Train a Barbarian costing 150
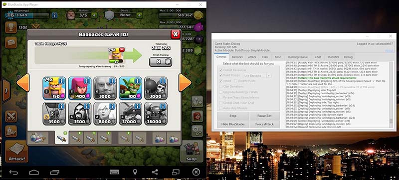 pyautogui.click(x=54, y=88)
